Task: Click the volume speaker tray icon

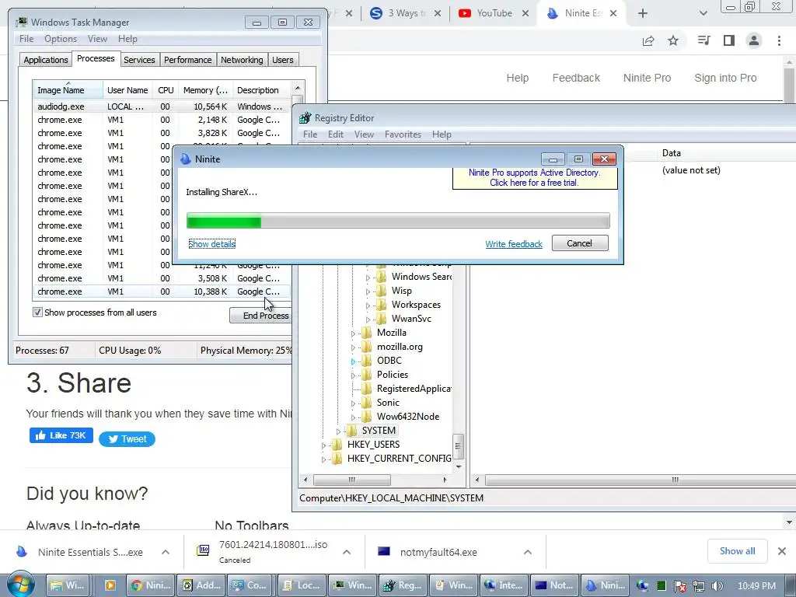Action: coord(717,586)
